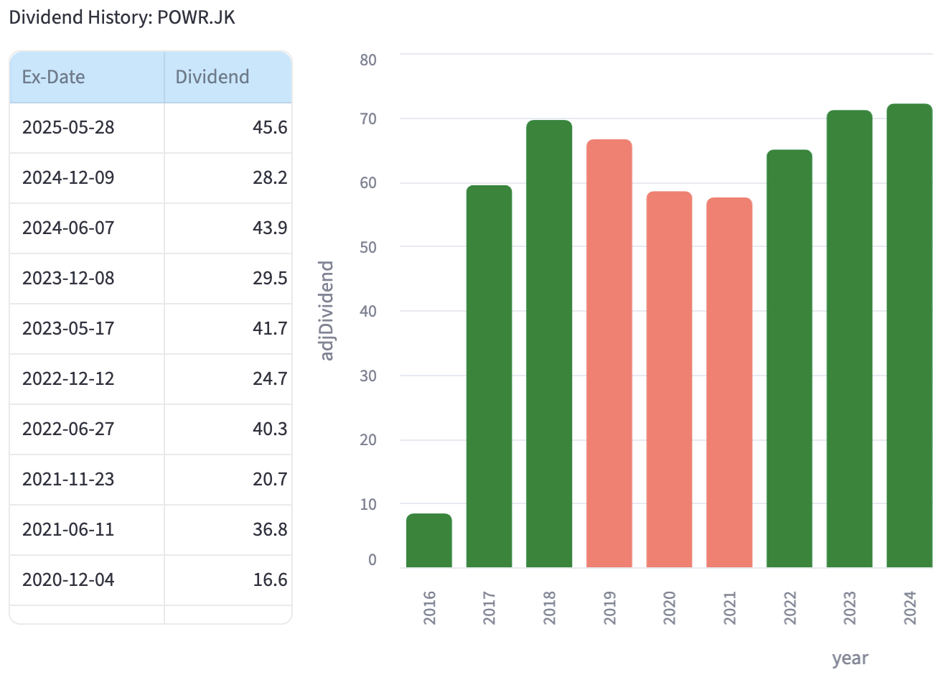Select the 16.6 dividend value
The image size is (933, 675).
pos(228,580)
